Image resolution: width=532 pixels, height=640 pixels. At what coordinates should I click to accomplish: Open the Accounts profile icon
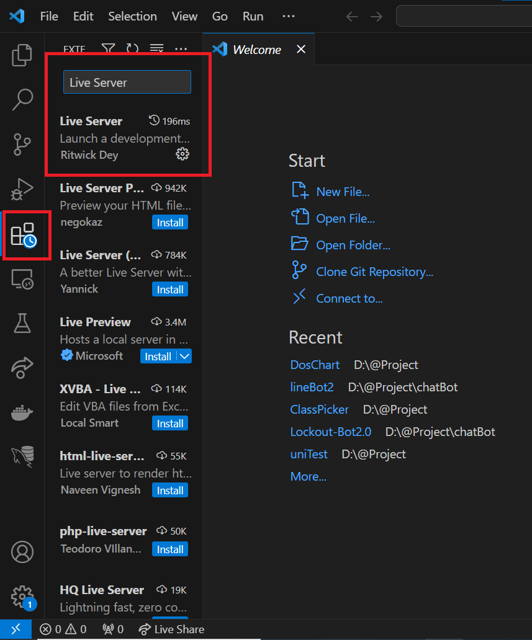pos(22,552)
